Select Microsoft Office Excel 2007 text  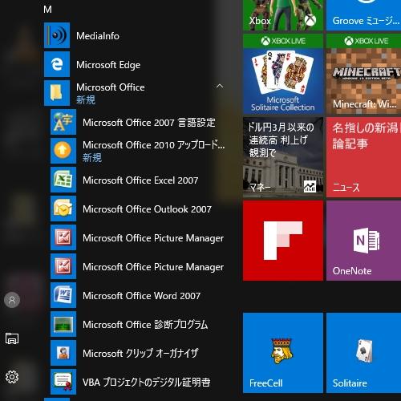(x=140, y=180)
